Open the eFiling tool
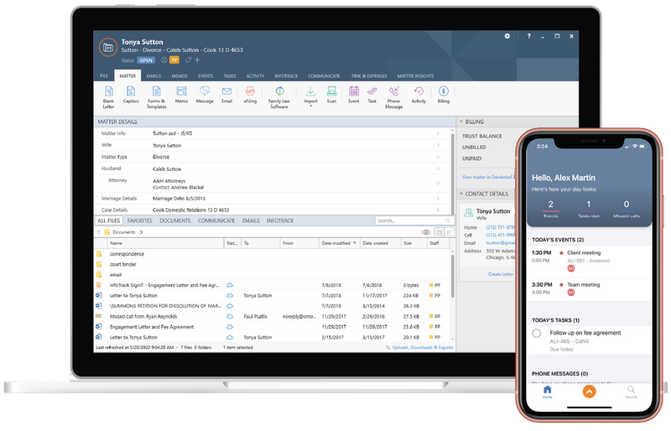This screenshot has height=431, width=671. (x=250, y=95)
